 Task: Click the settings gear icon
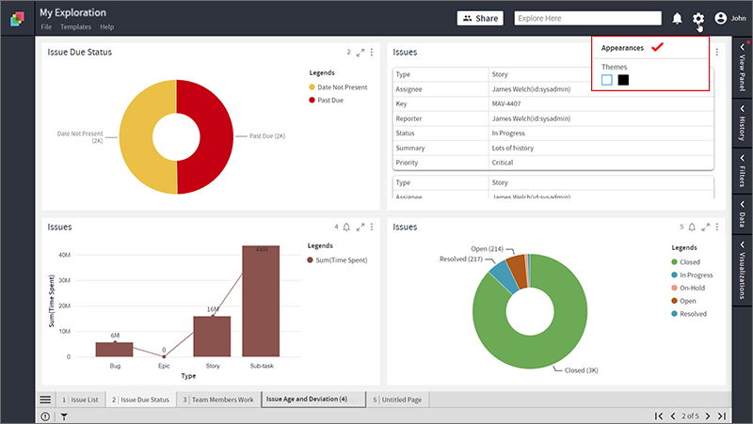697,18
